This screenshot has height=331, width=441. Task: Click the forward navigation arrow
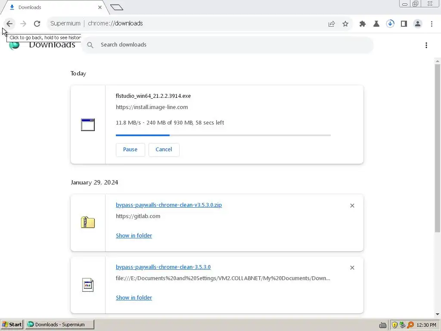pyautogui.click(x=23, y=24)
